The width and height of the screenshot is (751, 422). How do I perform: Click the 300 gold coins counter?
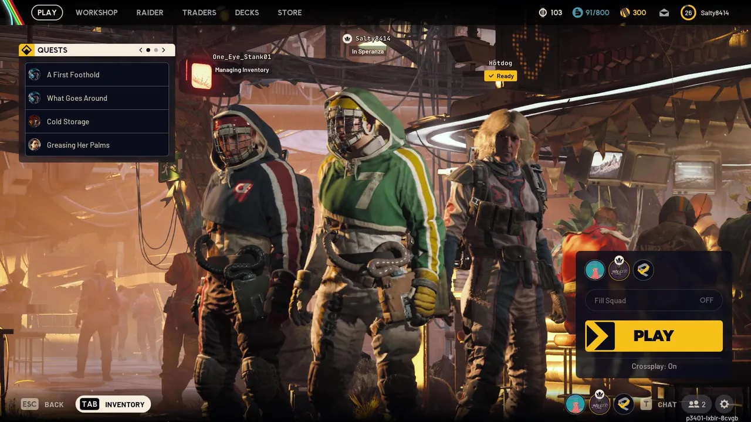tap(633, 12)
